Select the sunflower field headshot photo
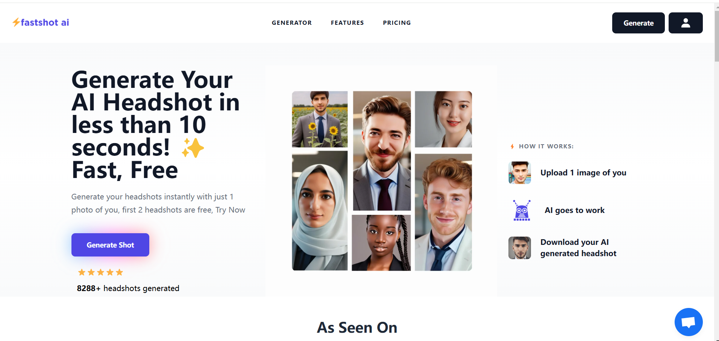This screenshot has width=719, height=341. click(x=320, y=119)
